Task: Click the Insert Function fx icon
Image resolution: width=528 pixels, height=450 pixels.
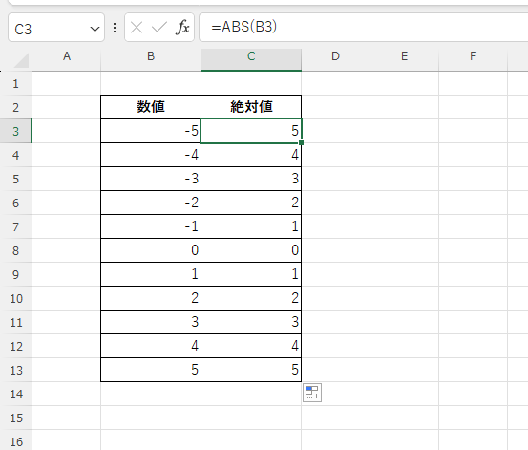Action: coord(182,28)
